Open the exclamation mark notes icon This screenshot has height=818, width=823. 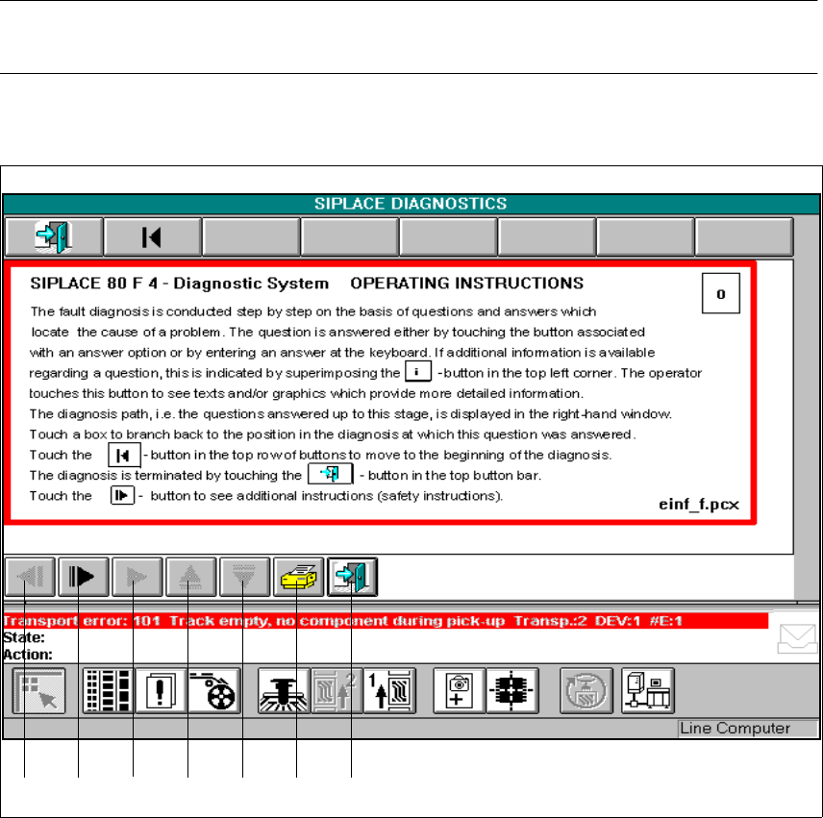click(x=161, y=691)
